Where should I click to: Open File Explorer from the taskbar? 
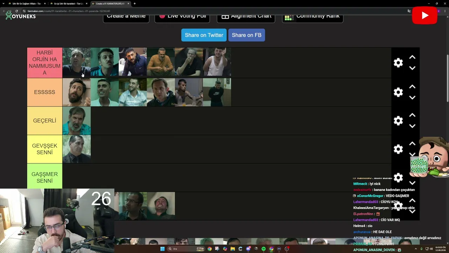[233, 249]
